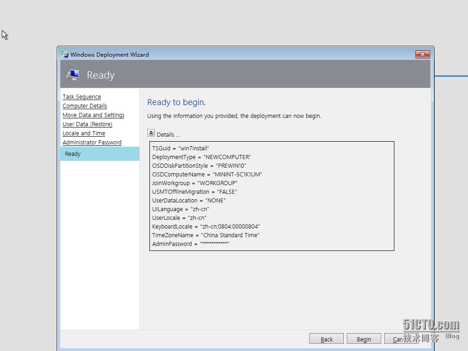This screenshot has width=468, height=351.
Task: Select the USMTOfflineMigration = "FALSE" line
Action: [195, 191]
